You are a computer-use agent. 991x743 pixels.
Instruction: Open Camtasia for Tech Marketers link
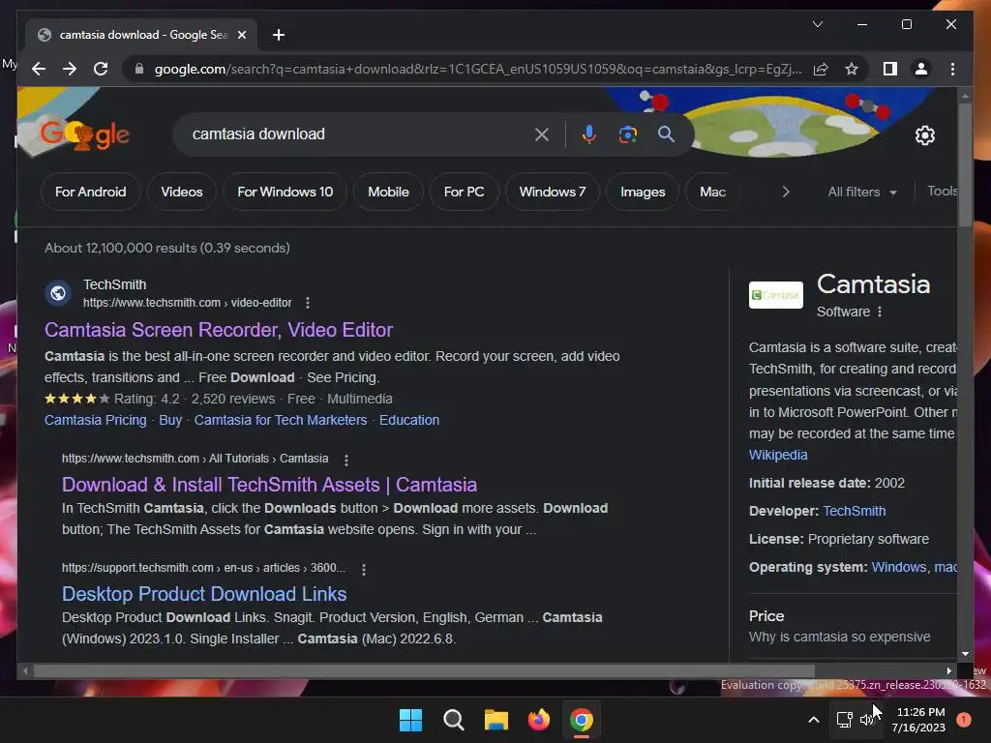click(281, 420)
